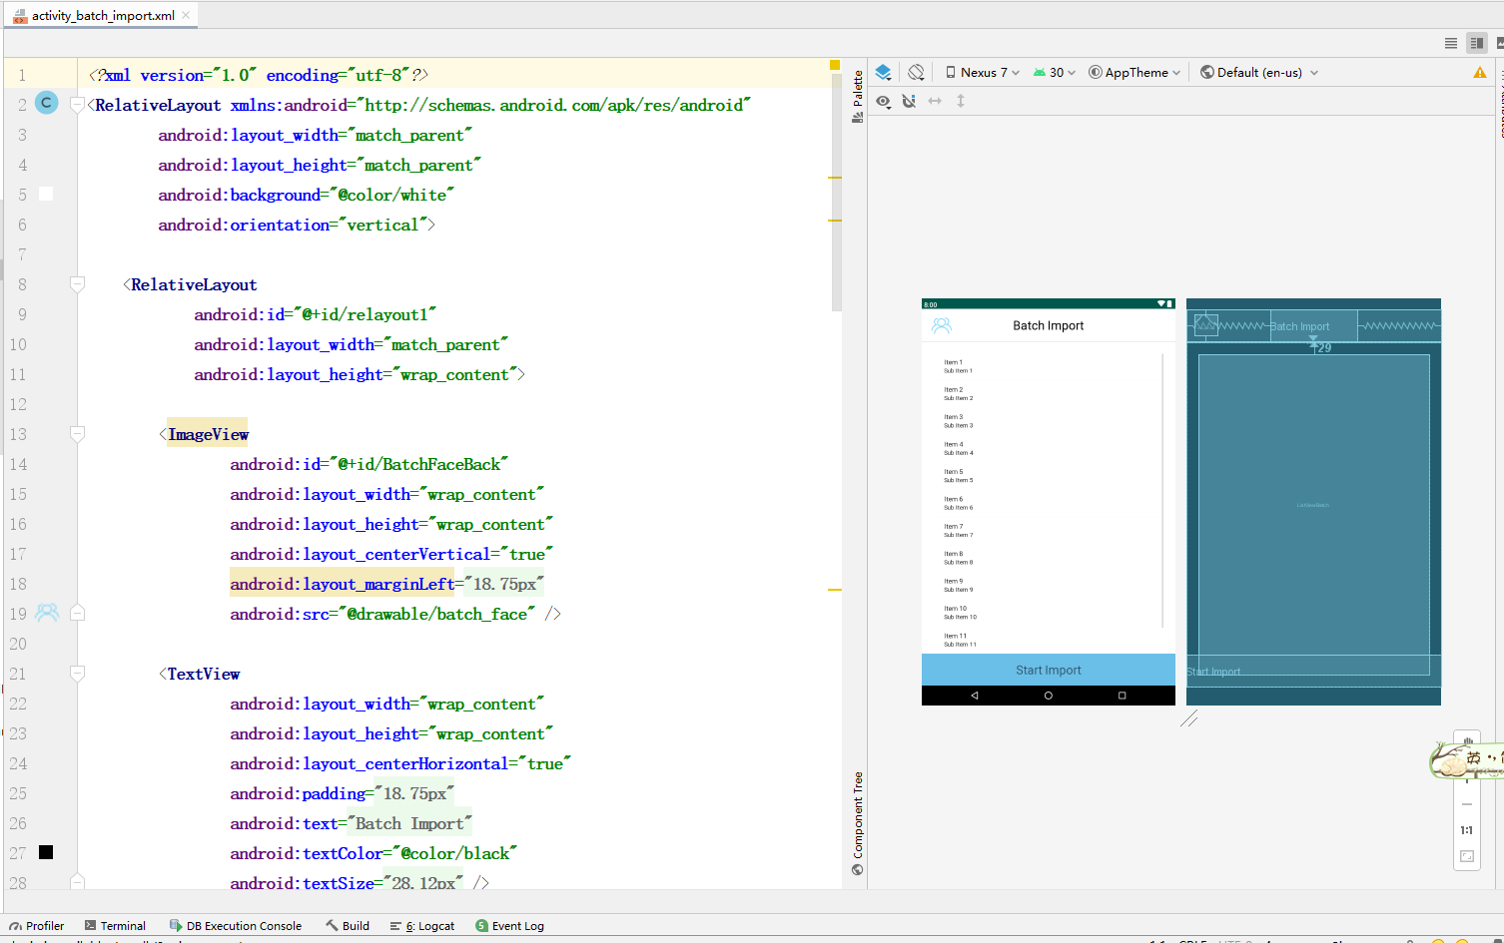Reset preview zoom to 1:1
The height and width of the screenshot is (943, 1504).
click(x=1466, y=830)
